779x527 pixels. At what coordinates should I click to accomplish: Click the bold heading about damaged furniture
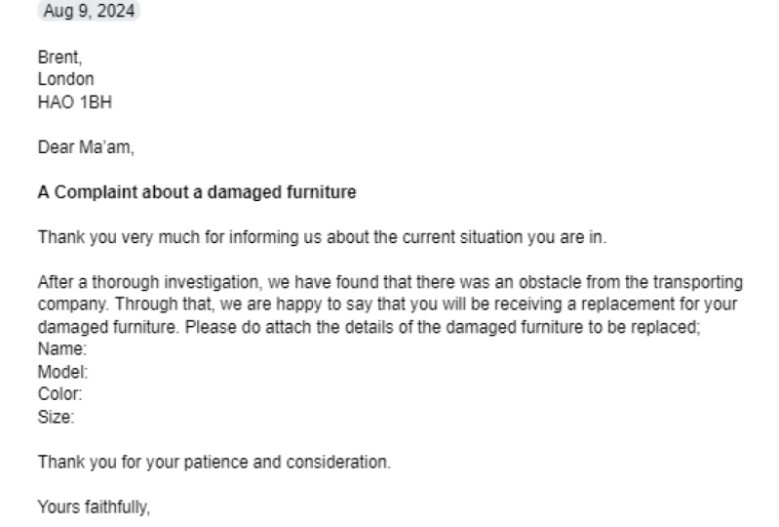(x=197, y=192)
